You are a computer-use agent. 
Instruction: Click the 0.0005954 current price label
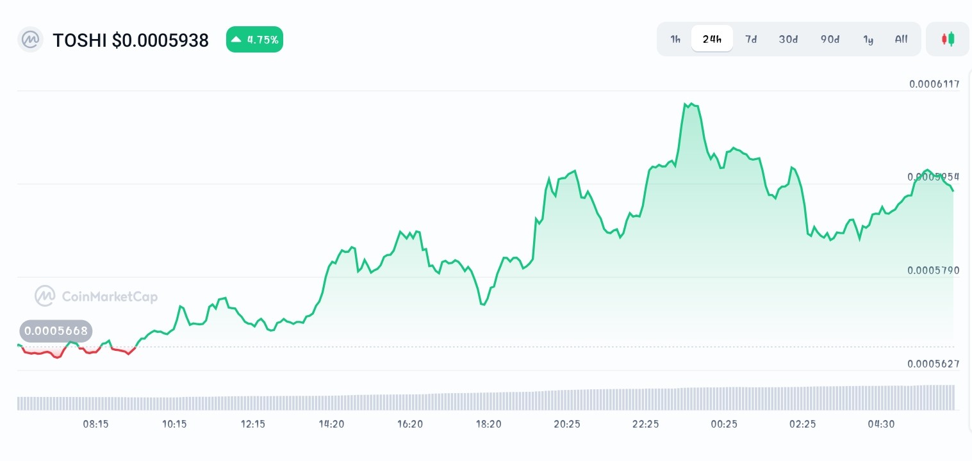934,177
